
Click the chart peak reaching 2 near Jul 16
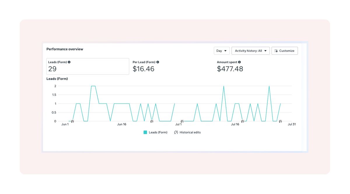224,86
